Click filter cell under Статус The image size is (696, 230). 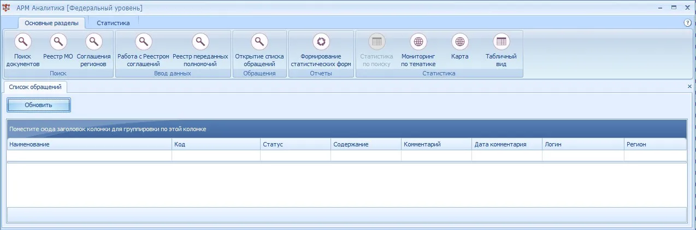(x=296, y=156)
